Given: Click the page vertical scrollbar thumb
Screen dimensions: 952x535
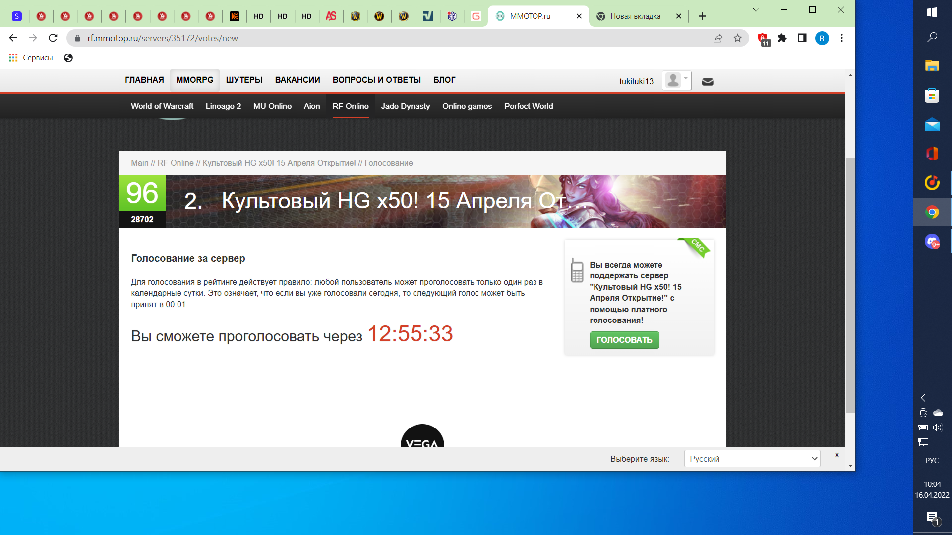Looking at the screenshot, I should [x=850, y=285].
